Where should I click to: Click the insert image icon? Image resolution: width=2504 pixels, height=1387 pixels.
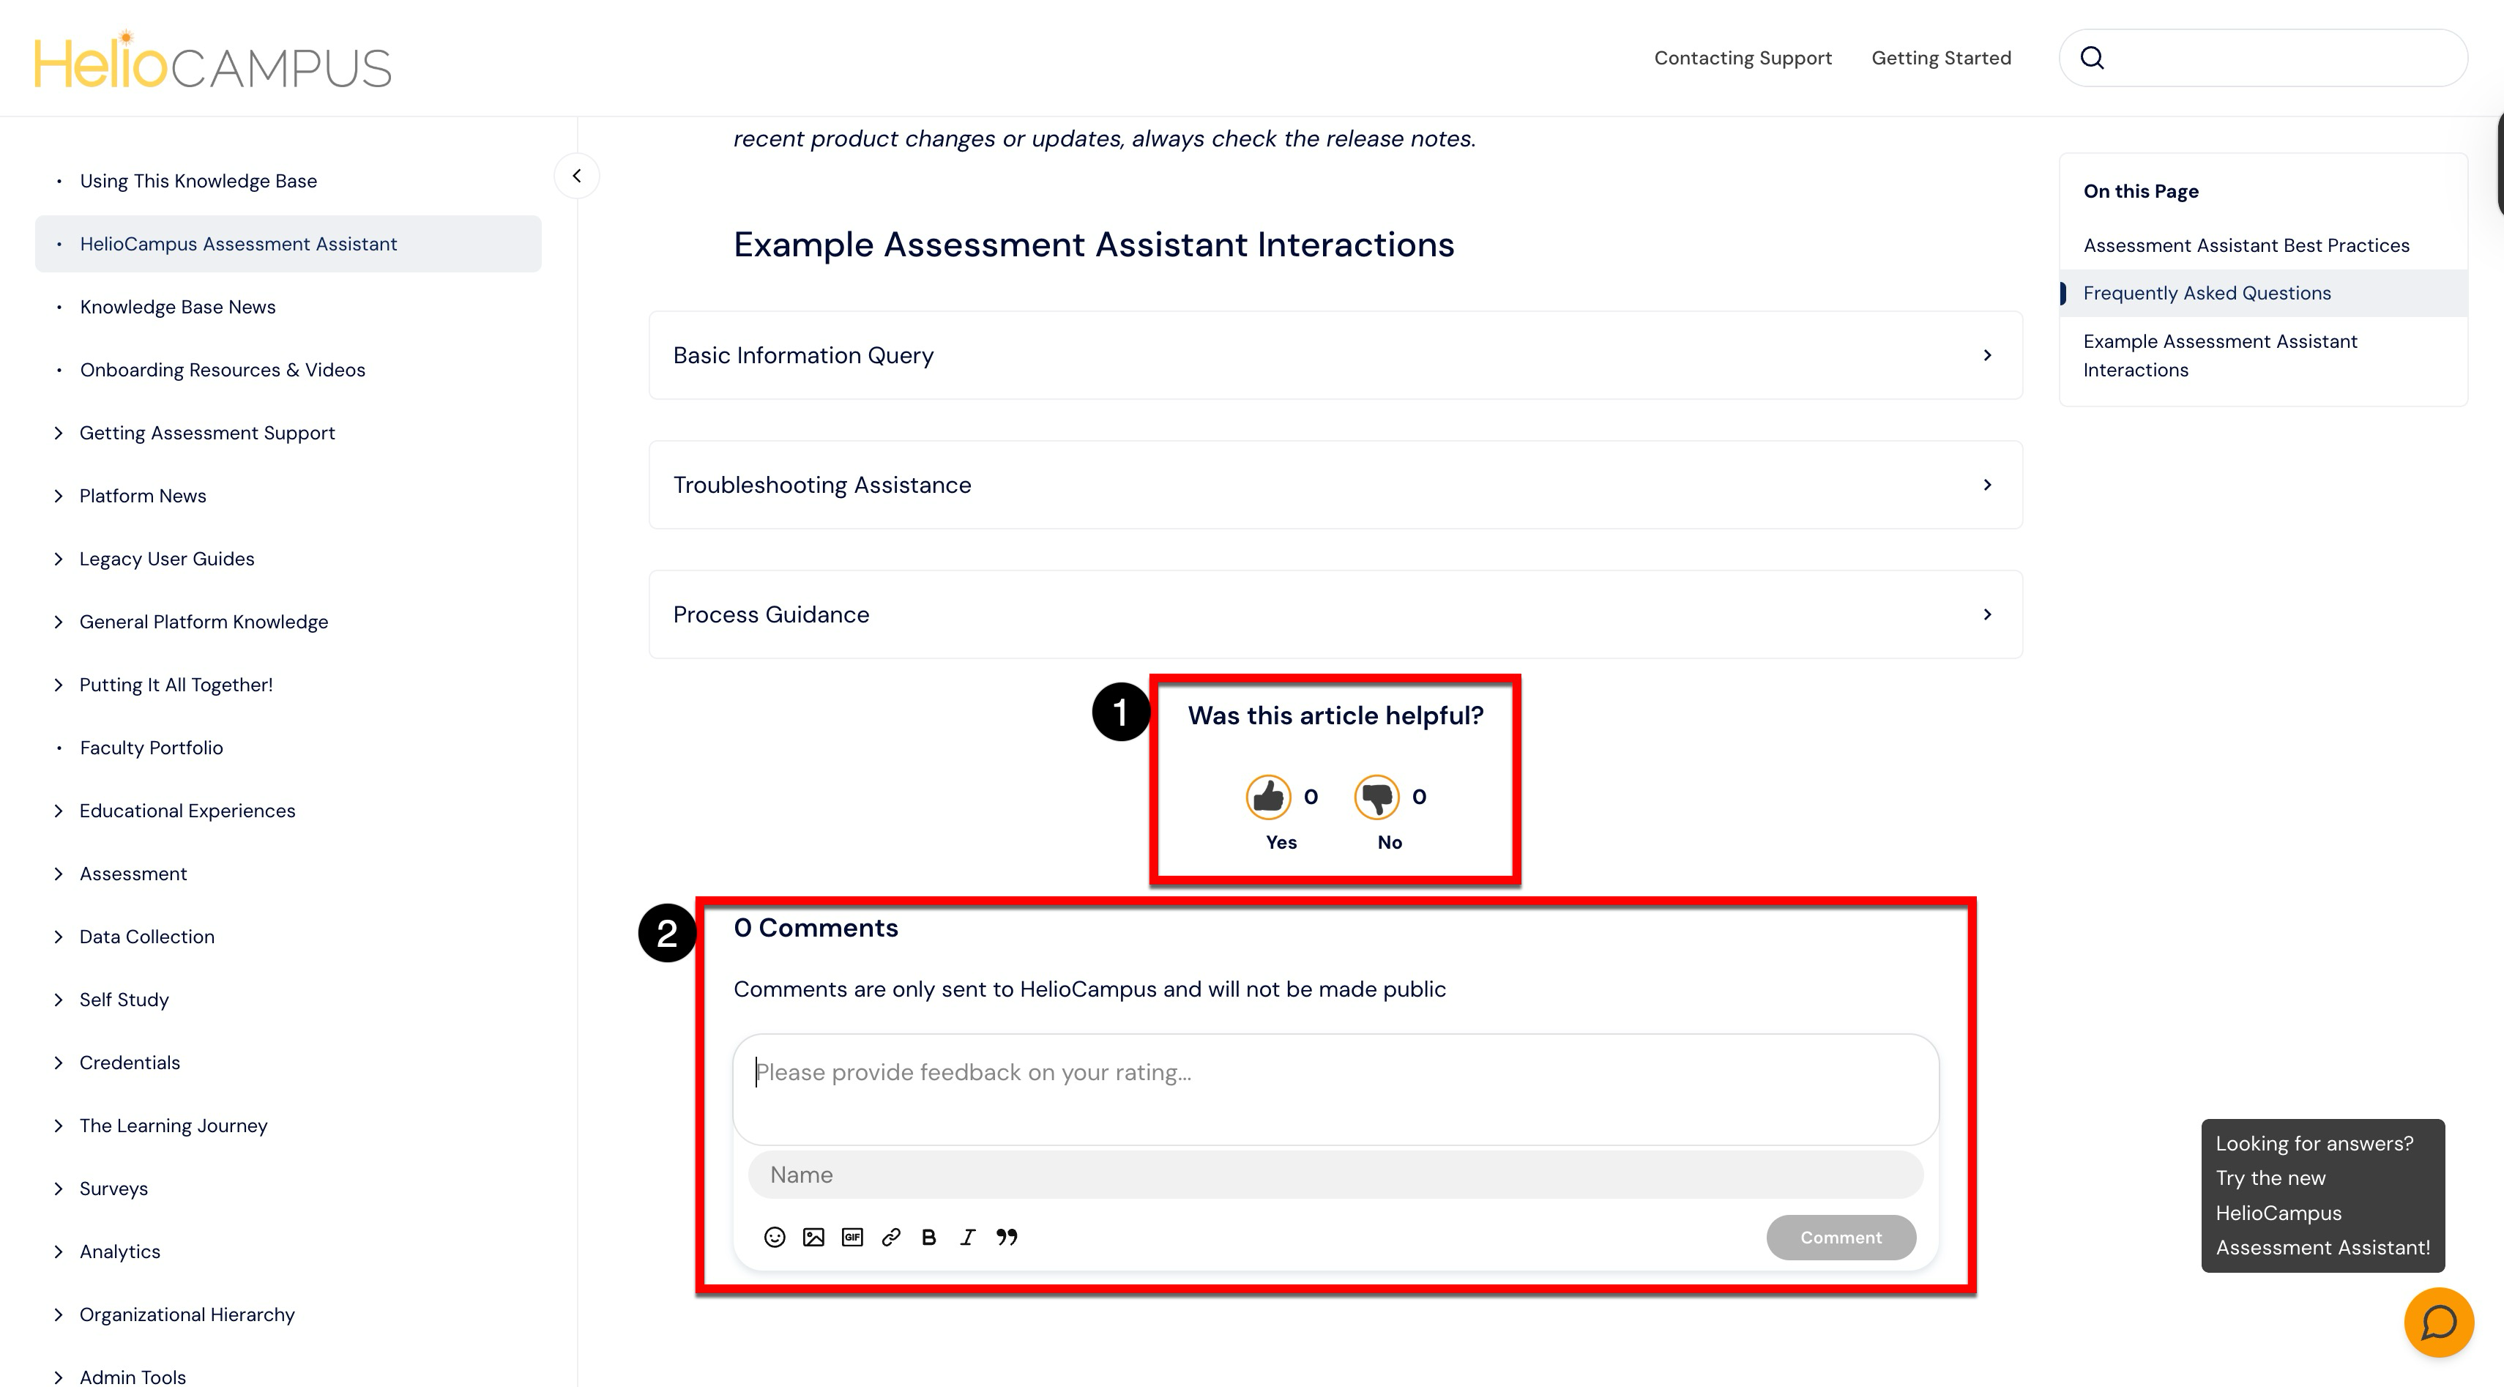(813, 1236)
